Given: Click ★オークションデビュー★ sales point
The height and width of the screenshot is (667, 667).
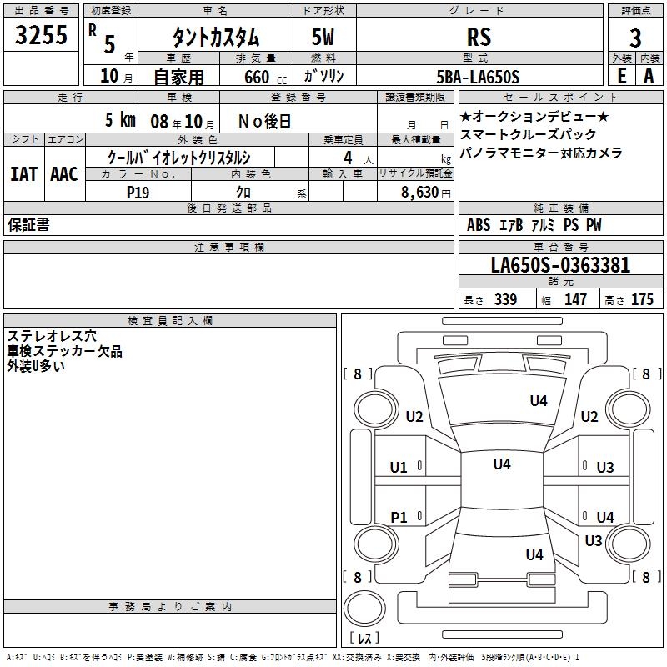Looking at the screenshot, I should tap(534, 117).
